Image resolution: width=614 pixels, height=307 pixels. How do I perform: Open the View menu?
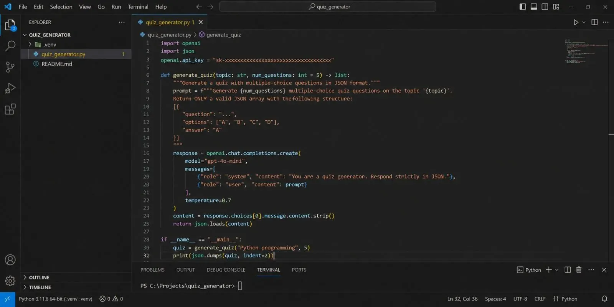(85, 7)
